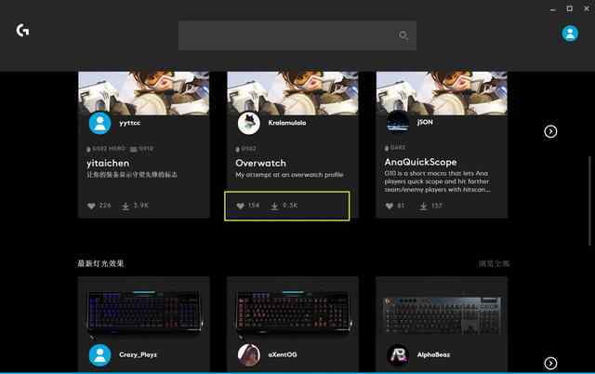Click the browse-all link beside 最新灯光效果
Viewport: 595px width, 374px height.
pyautogui.click(x=494, y=263)
